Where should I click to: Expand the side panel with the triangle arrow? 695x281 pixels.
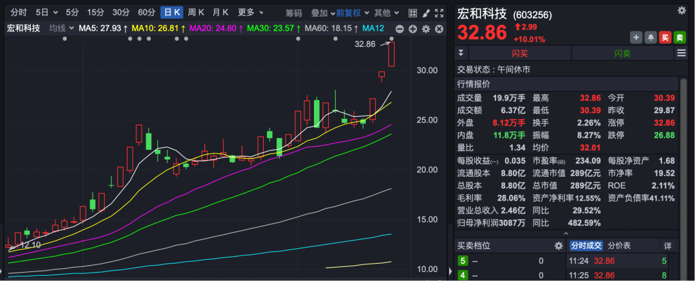click(x=450, y=271)
